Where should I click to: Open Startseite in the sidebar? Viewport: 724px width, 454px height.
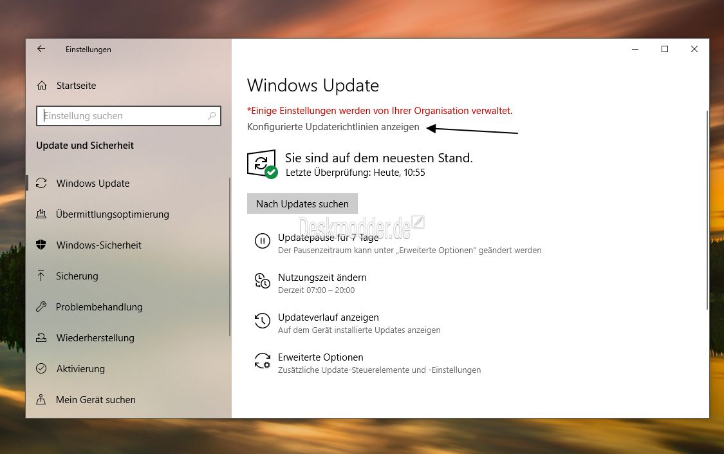coord(76,86)
